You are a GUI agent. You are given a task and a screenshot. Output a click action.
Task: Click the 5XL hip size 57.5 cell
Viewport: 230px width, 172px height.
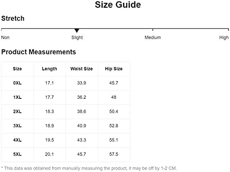[x=114, y=154]
